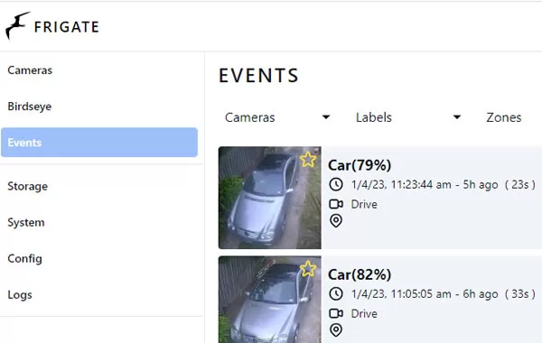This screenshot has width=542, height=343.
Task: Click the clock icon of the 11:23:44 event
Action: coord(336,184)
